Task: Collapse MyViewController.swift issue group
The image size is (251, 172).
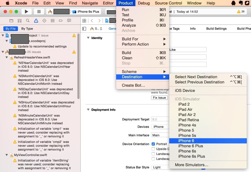Action: tap(7, 155)
